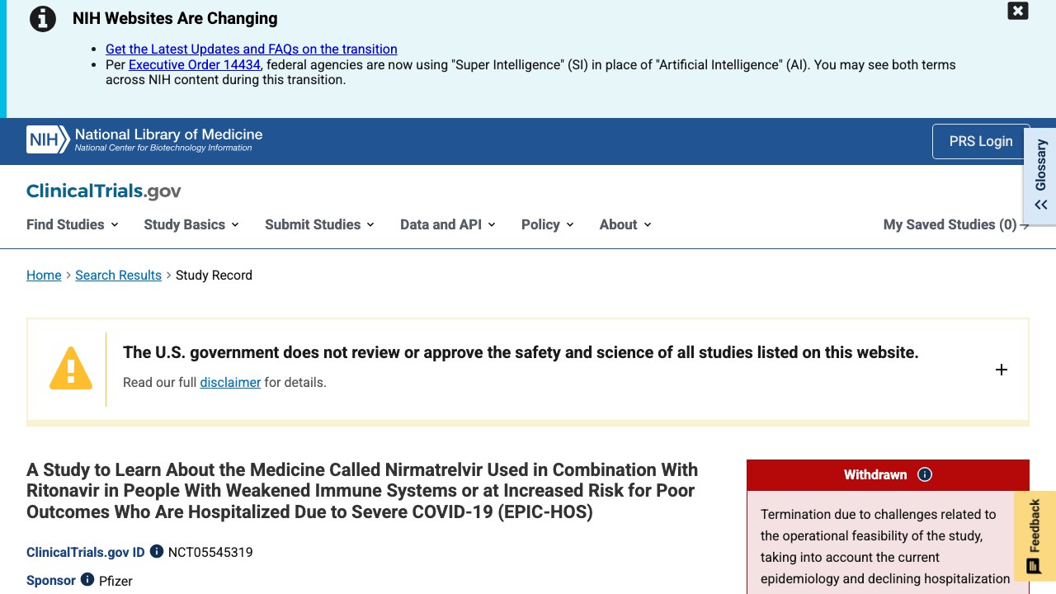Open the Find Studies menu
The width and height of the screenshot is (1056, 594).
click(73, 224)
